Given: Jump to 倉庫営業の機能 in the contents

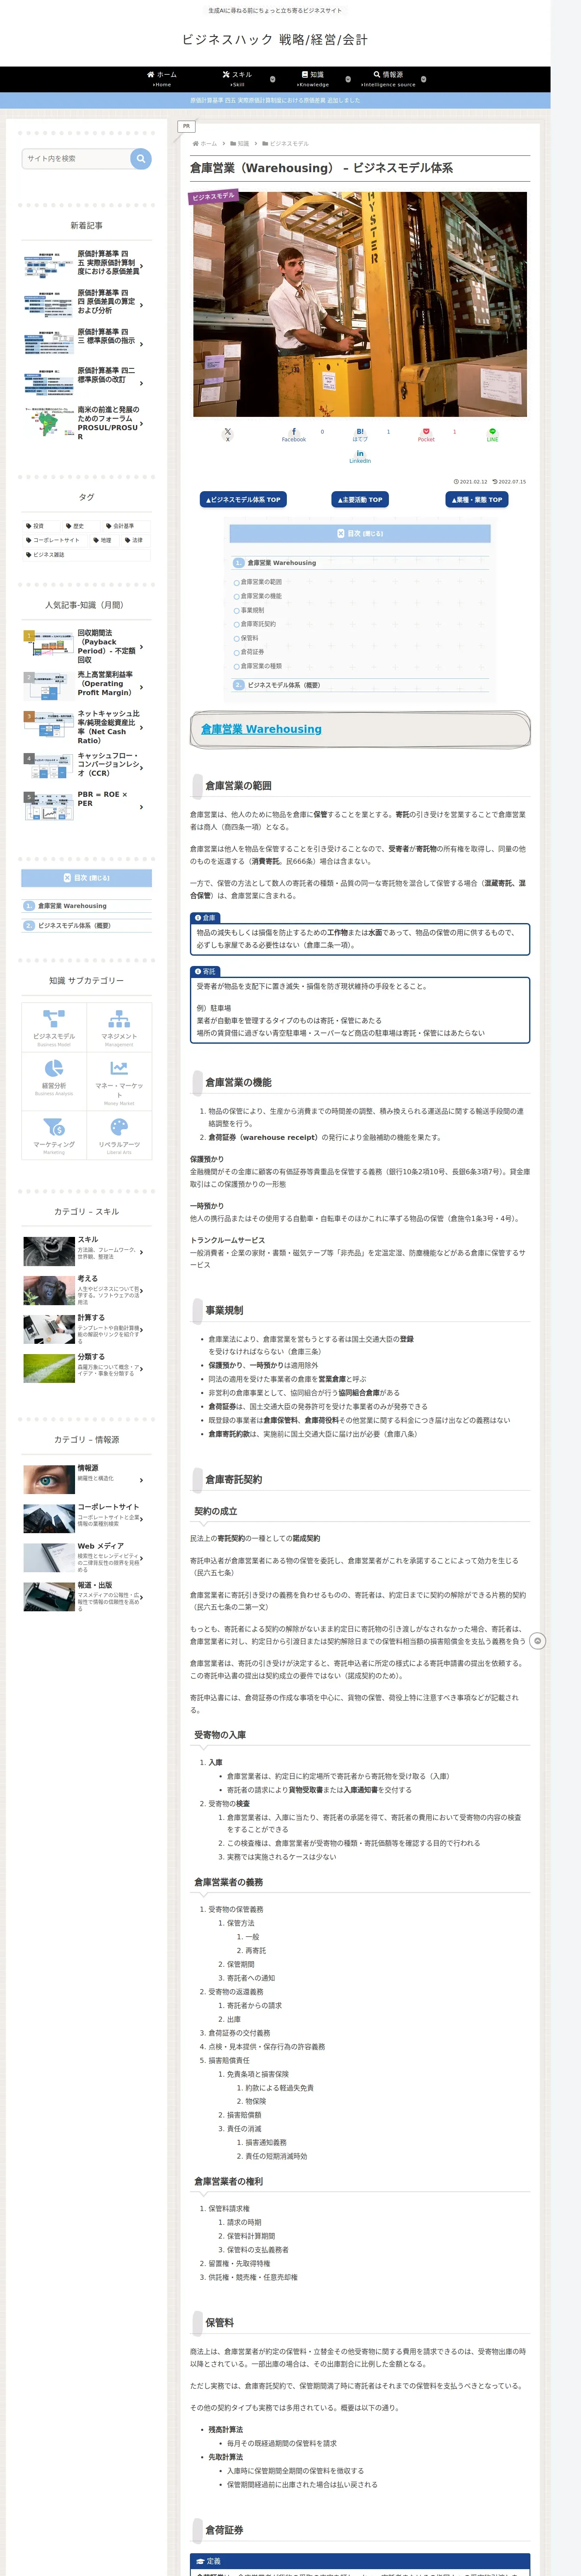Looking at the screenshot, I should (261, 596).
